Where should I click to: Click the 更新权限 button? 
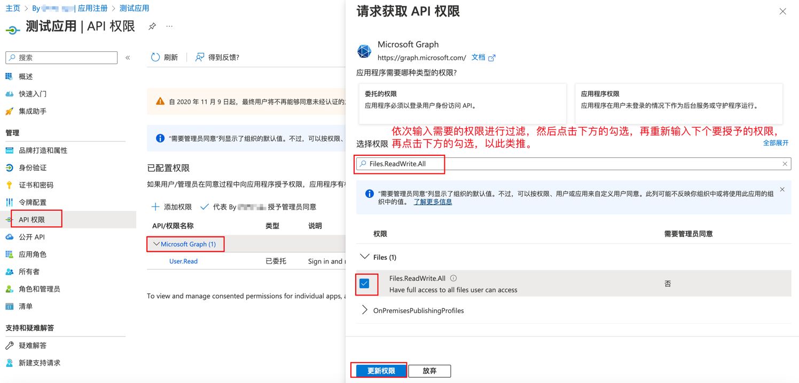click(x=381, y=371)
